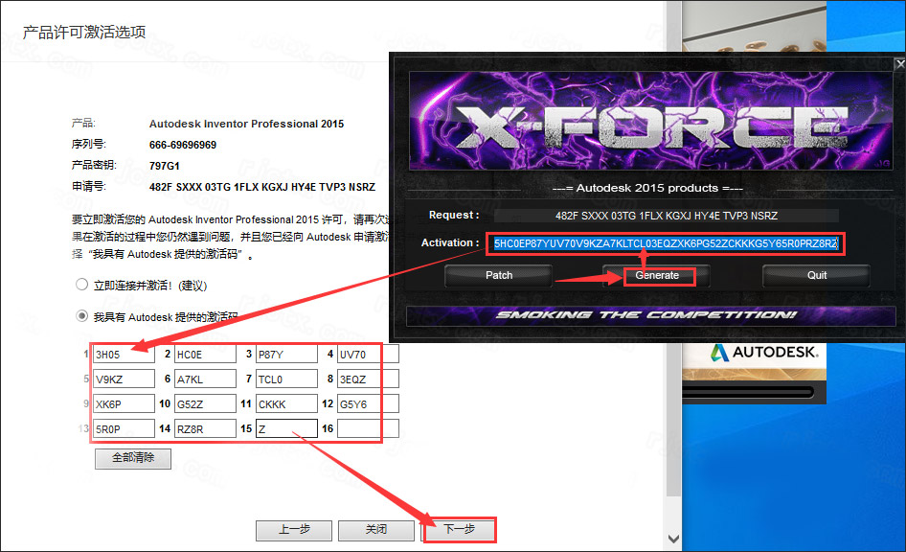The width and height of the screenshot is (906, 552).
Task: Click activation code field 6 containing A7KL
Action: [205, 379]
